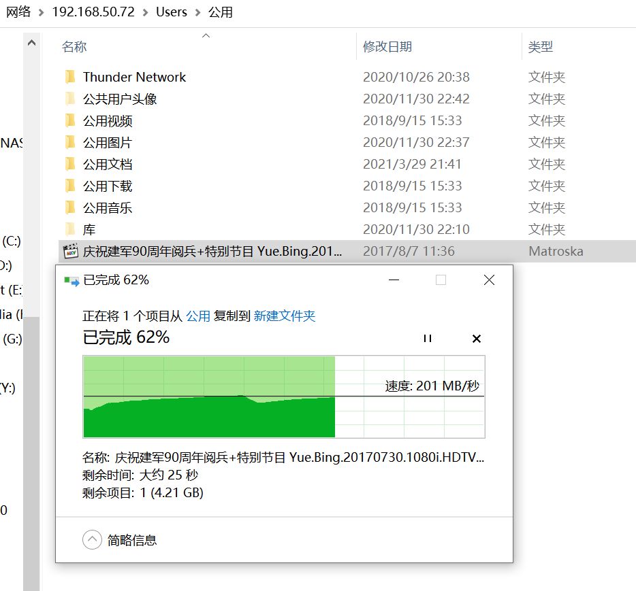The image size is (636, 591).
Task: Select the 公用音乐 folder icon
Action: tap(70, 207)
